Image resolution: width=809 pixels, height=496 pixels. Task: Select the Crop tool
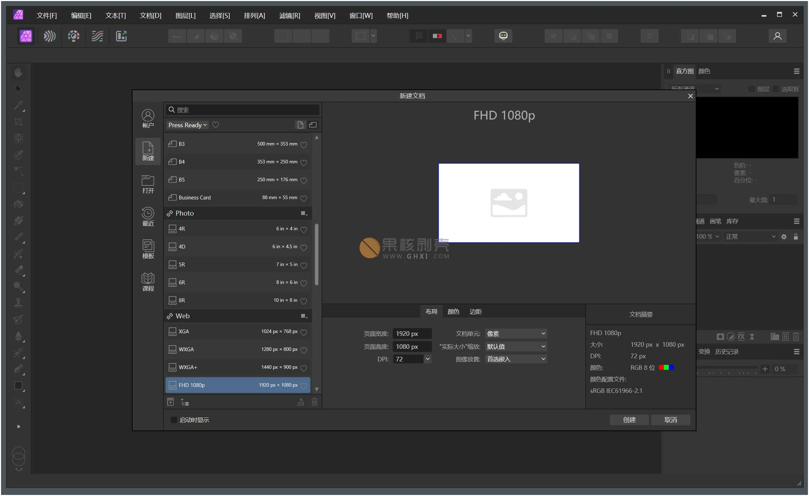18,122
